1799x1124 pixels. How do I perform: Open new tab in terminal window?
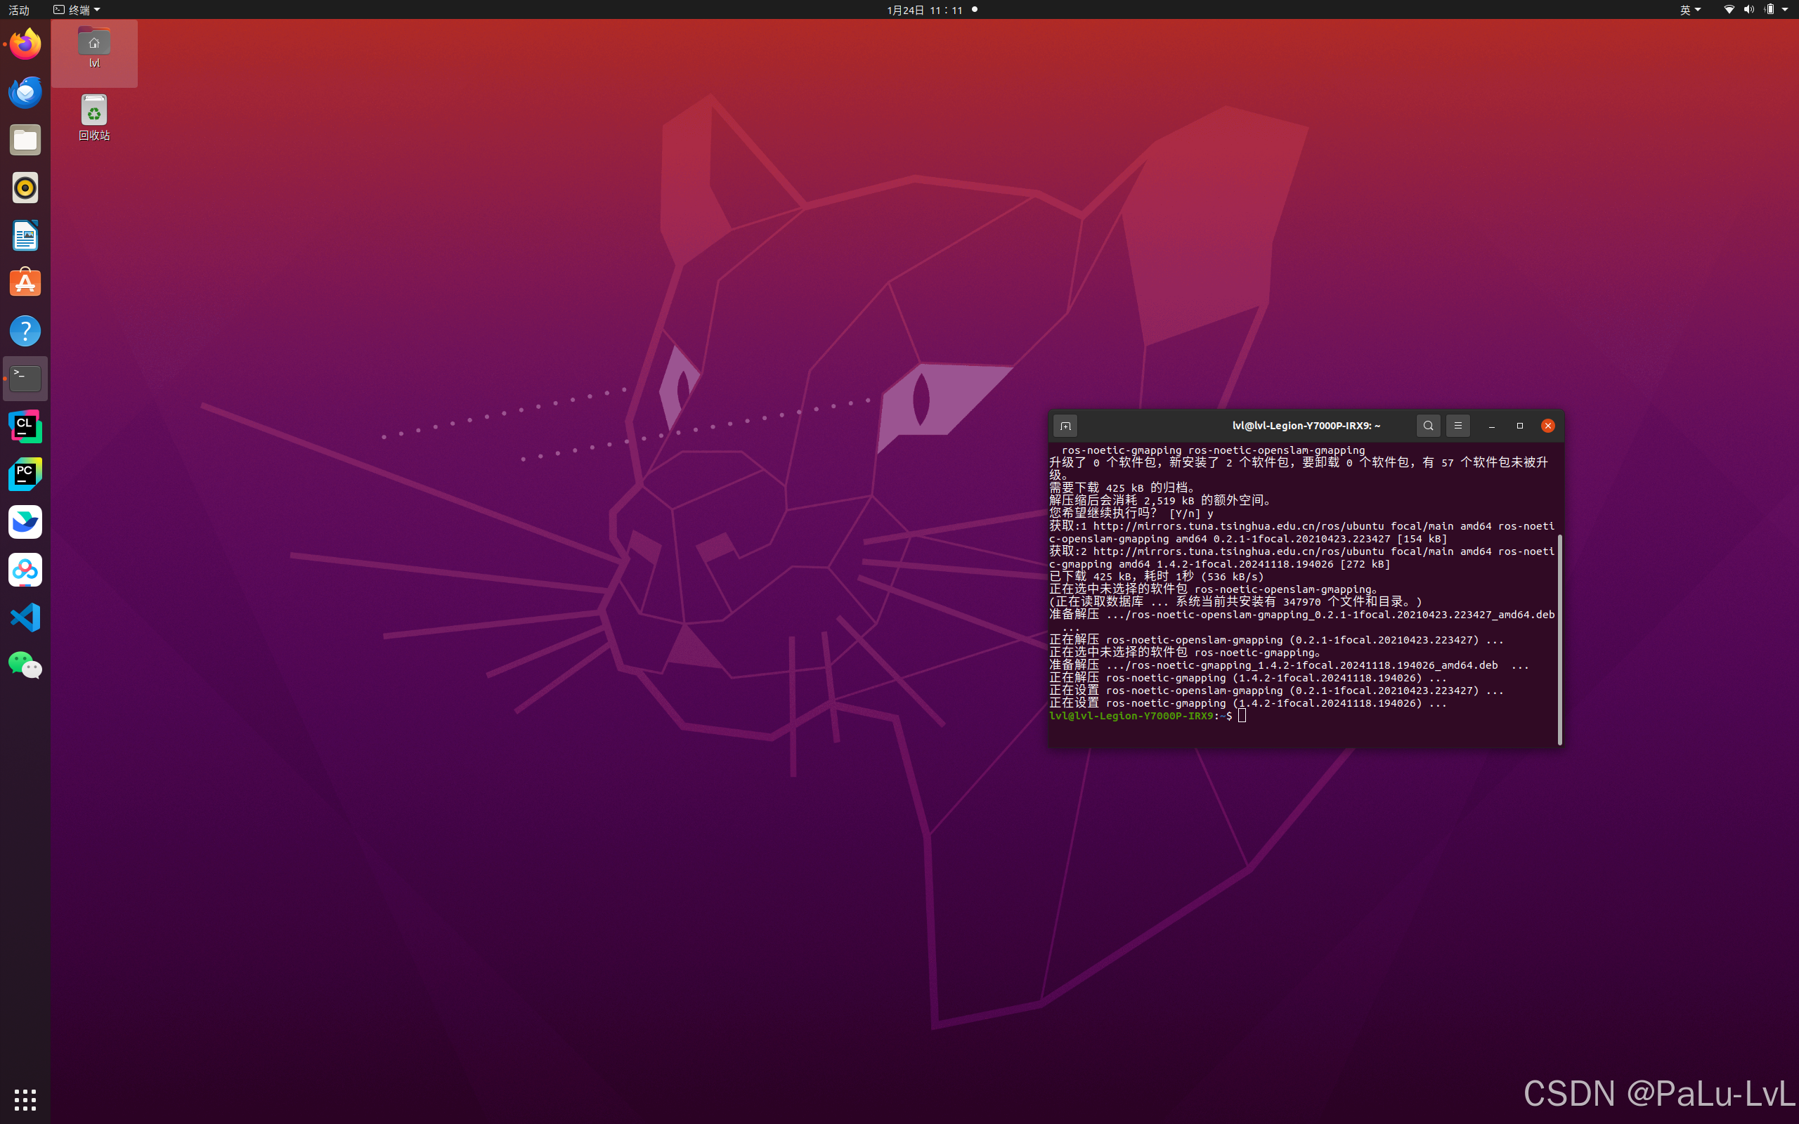pos(1065,426)
